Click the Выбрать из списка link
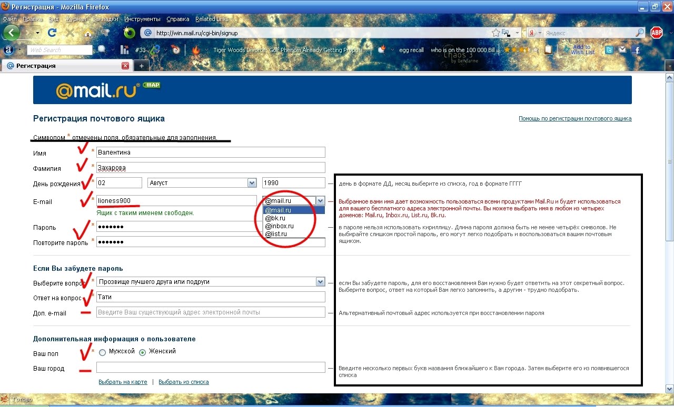The width and height of the screenshot is (674, 407). pyautogui.click(x=183, y=382)
